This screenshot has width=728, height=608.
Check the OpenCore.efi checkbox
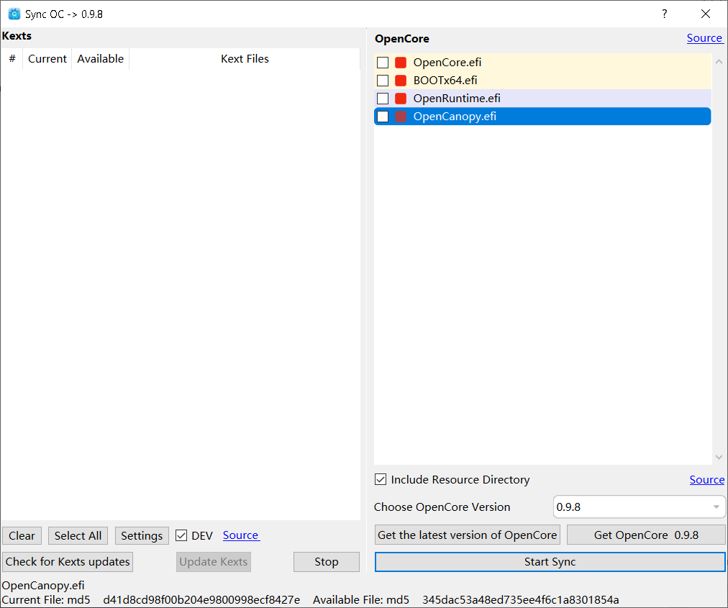coord(383,63)
